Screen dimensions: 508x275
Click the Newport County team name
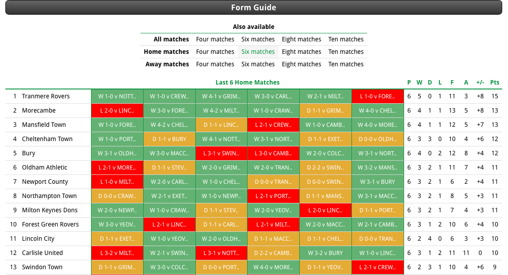pyautogui.click(x=45, y=182)
